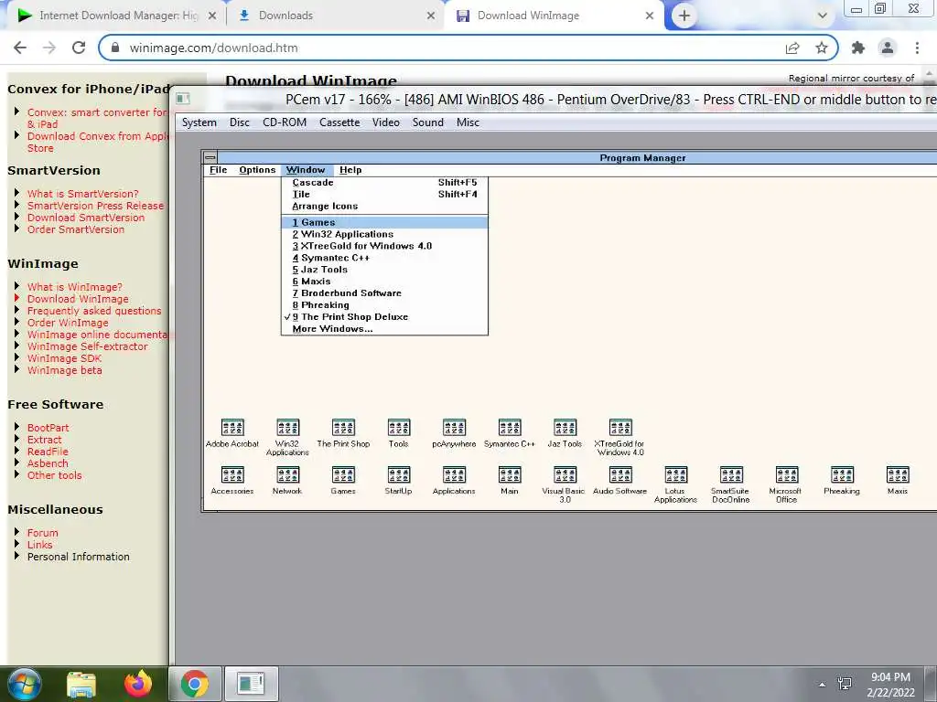Open File Explorer from the taskbar
This screenshot has width=937, height=702.
pos(81,685)
